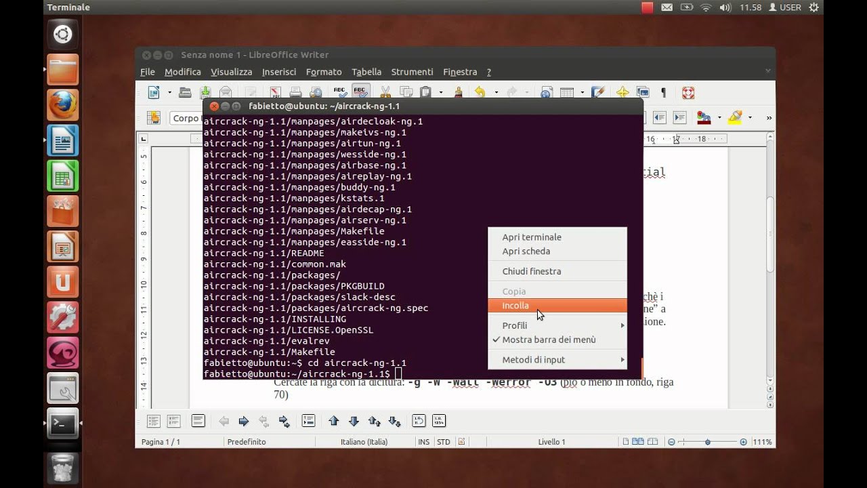Open the New document dropdown arrow
This screenshot has width=867, height=488.
[169, 92]
